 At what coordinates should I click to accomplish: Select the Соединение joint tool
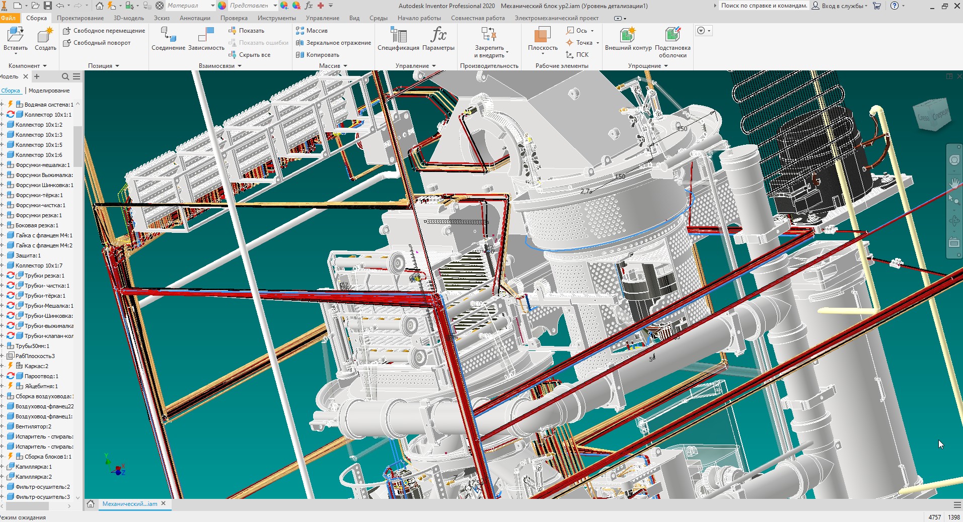click(x=168, y=35)
